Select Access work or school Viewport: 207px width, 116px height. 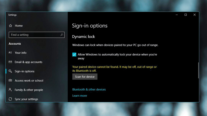pos(29,81)
